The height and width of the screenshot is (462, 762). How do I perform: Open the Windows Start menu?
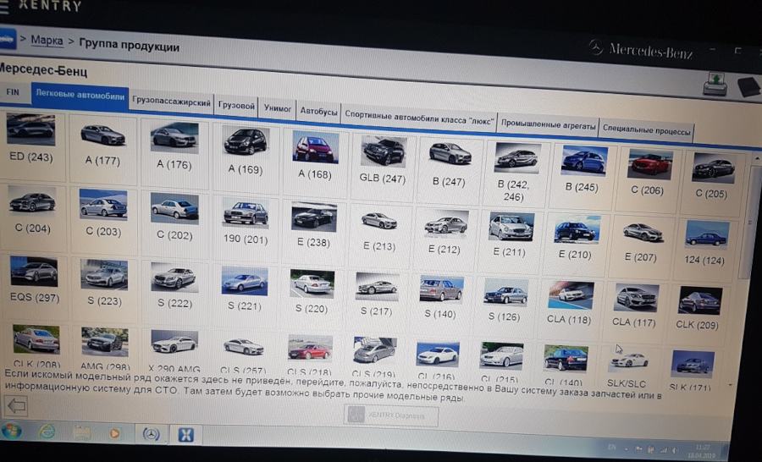tap(11, 431)
